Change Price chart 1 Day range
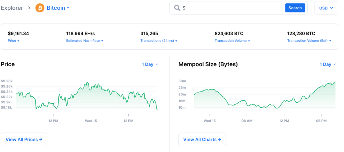Viewport: 344px width, 152px height. coord(150,64)
